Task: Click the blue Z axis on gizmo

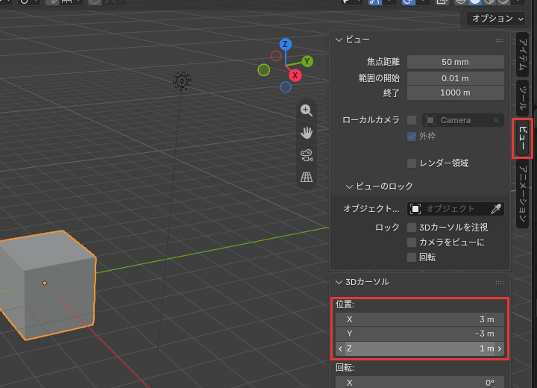Action: coord(285,45)
